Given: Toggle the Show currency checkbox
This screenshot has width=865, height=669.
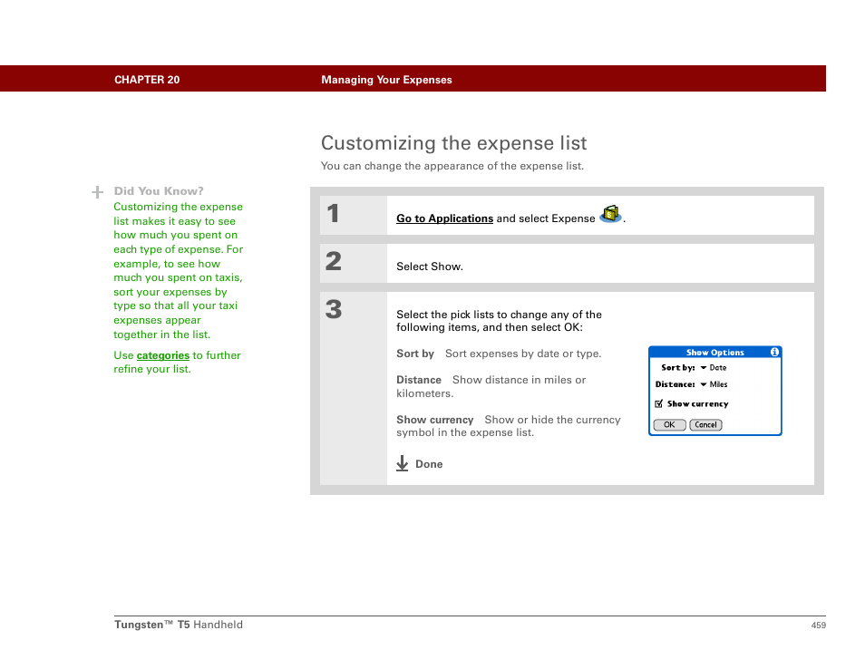Looking at the screenshot, I should click(658, 403).
